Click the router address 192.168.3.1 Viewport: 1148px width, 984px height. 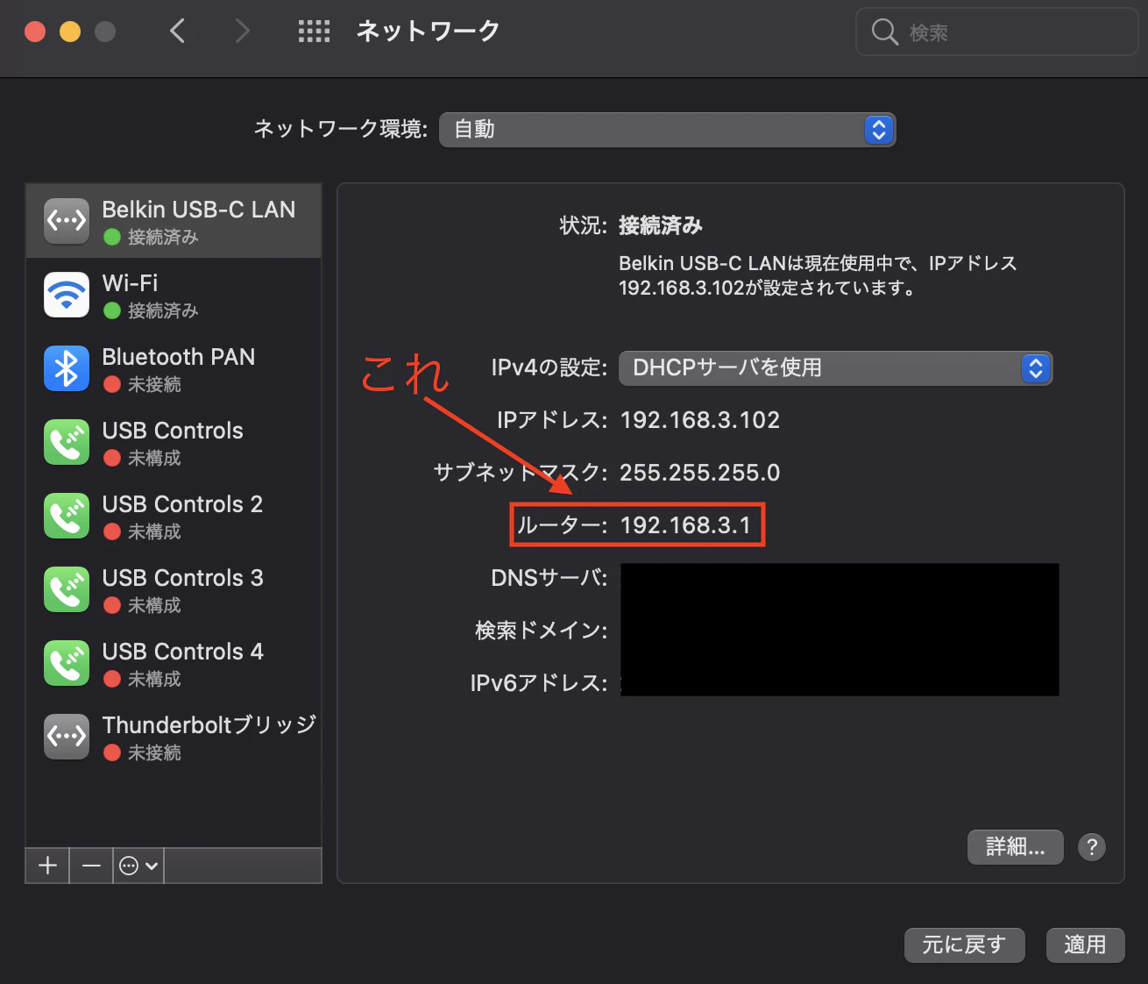[x=685, y=525]
